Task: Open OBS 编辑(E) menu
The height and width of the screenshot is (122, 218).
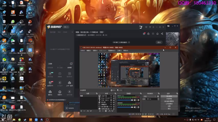Action: (x=89, y=51)
